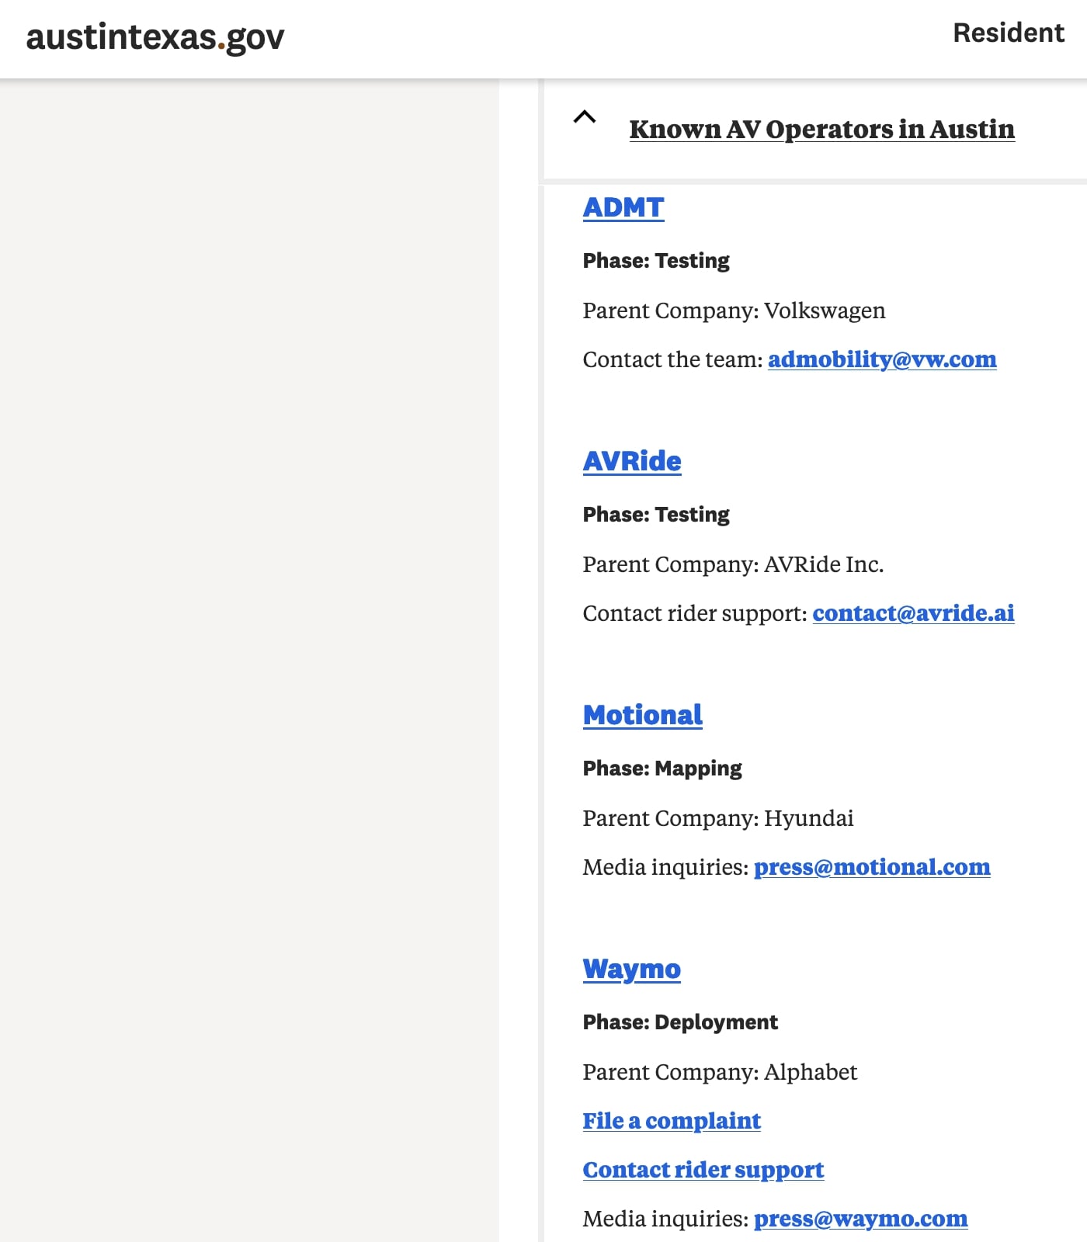Click the Parent Company: Alphabet text
1087x1242 pixels.
720,1072
